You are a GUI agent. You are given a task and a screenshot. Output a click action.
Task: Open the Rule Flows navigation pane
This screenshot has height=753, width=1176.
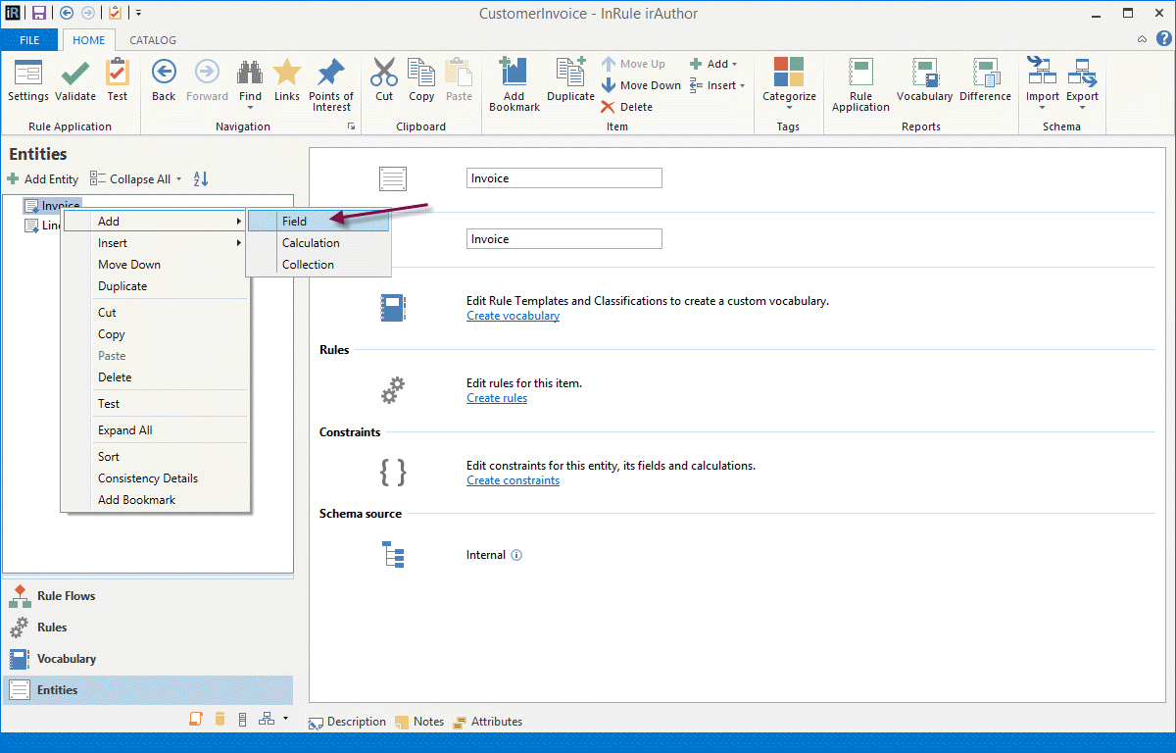(66, 596)
